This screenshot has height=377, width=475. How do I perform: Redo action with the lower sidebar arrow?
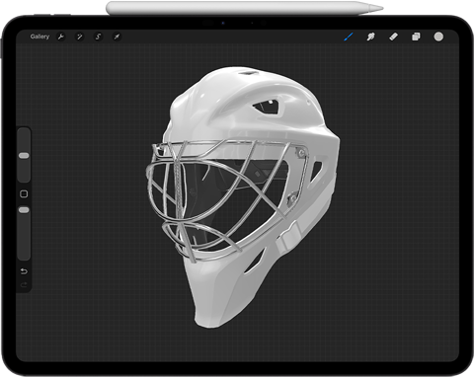point(24,285)
